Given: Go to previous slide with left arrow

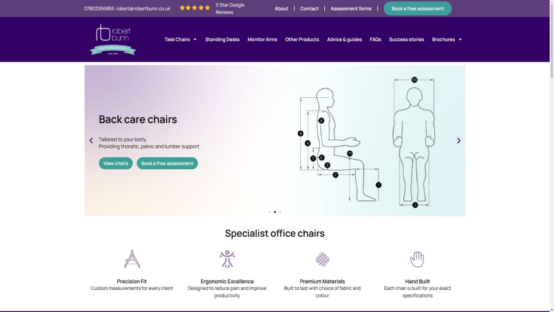Looking at the screenshot, I should [91, 140].
